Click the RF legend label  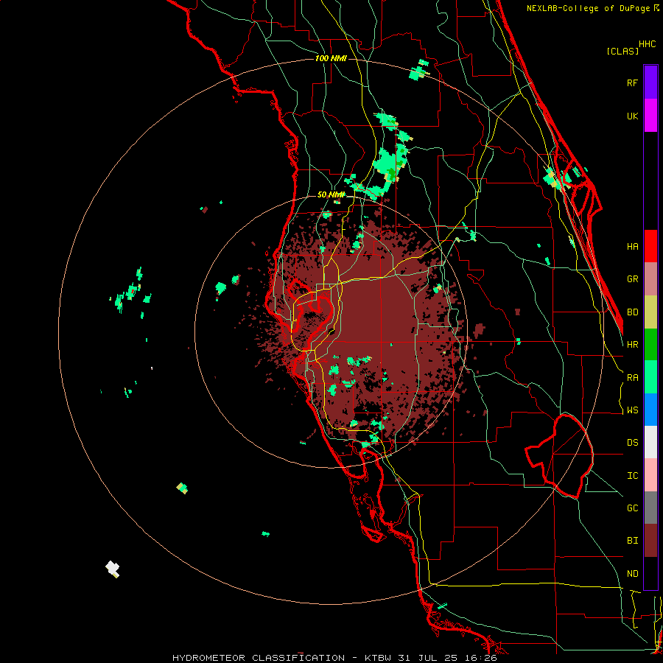tap(632, 83)
